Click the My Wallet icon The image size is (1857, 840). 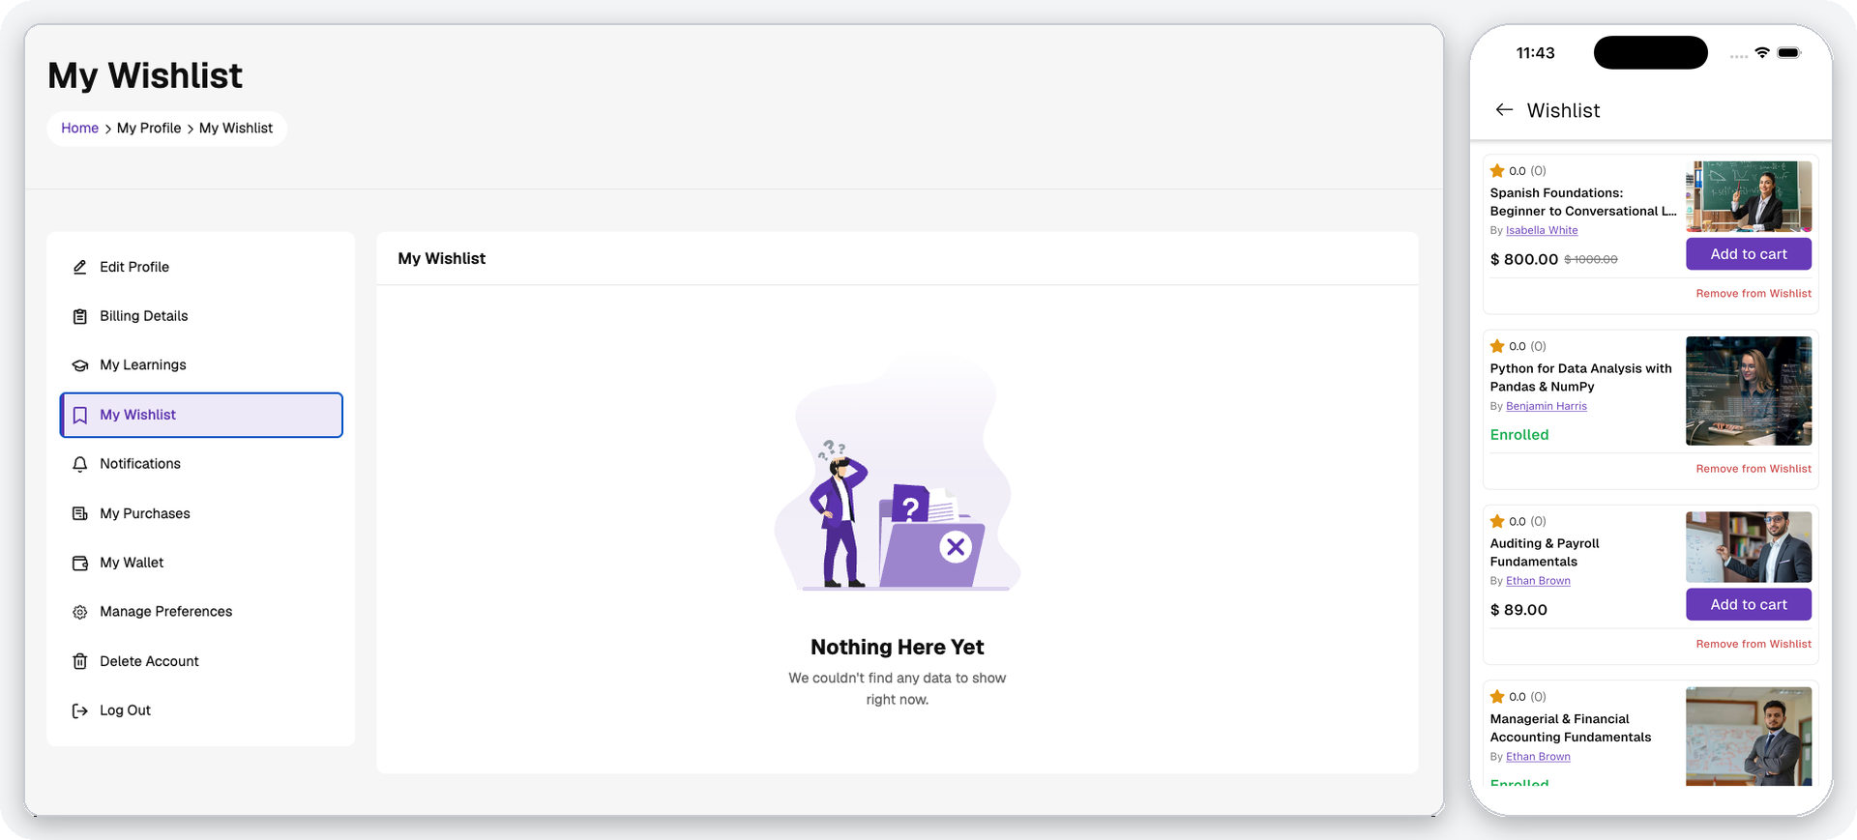tap(80, 563)
